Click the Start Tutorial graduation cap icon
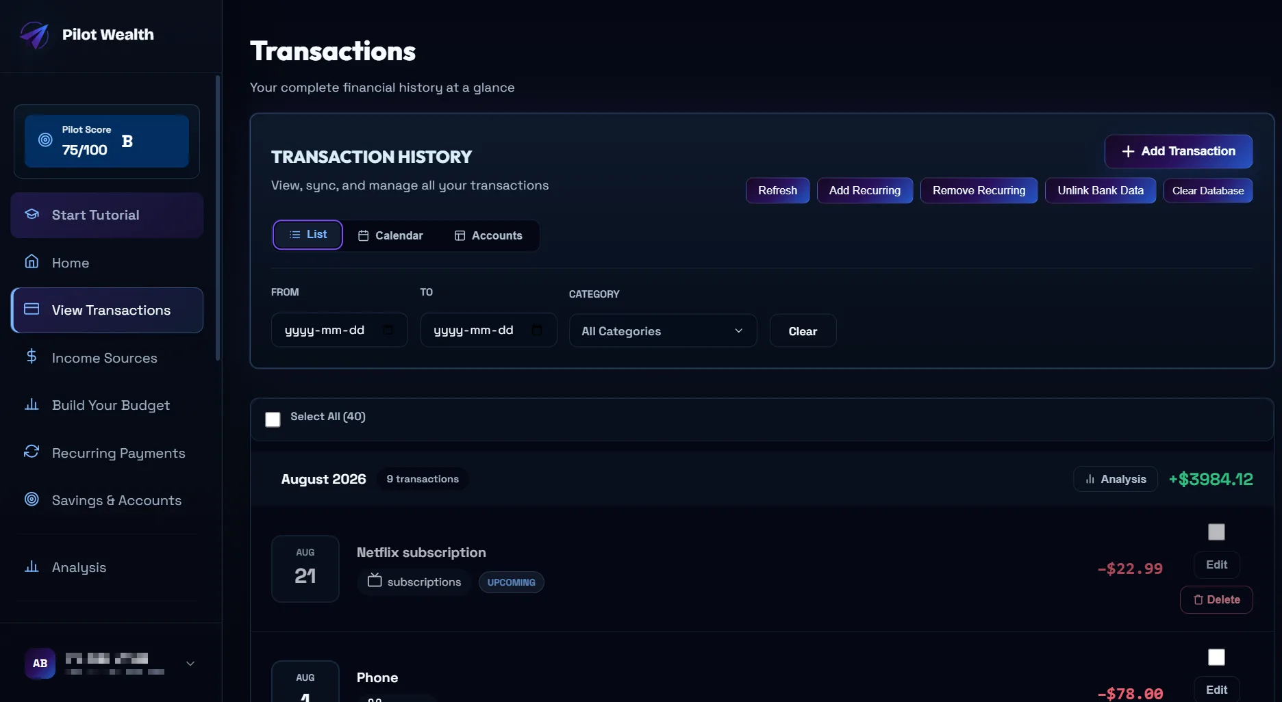 32,214
